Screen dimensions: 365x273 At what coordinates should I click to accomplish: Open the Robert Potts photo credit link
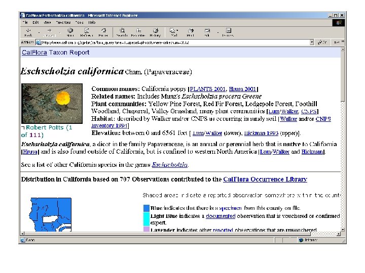tap(45, 127)
